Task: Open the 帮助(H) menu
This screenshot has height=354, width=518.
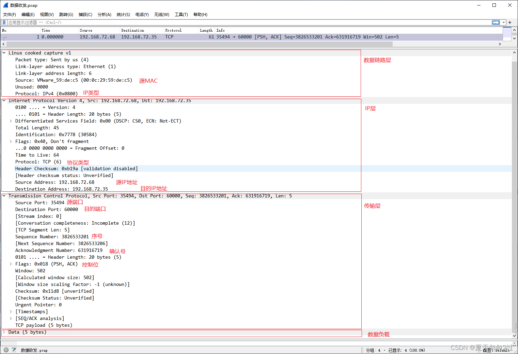Action: pyautogui.click(x=200, y=15)
